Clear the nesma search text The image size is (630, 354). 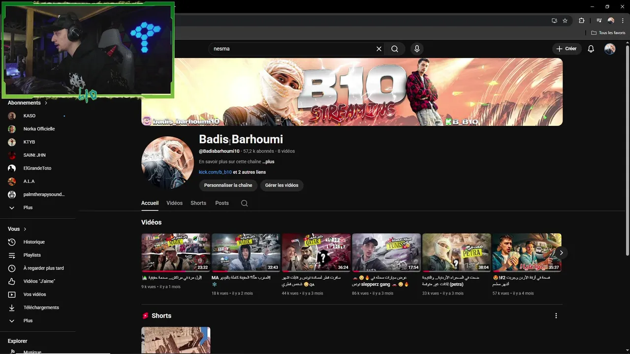point(379,49)
